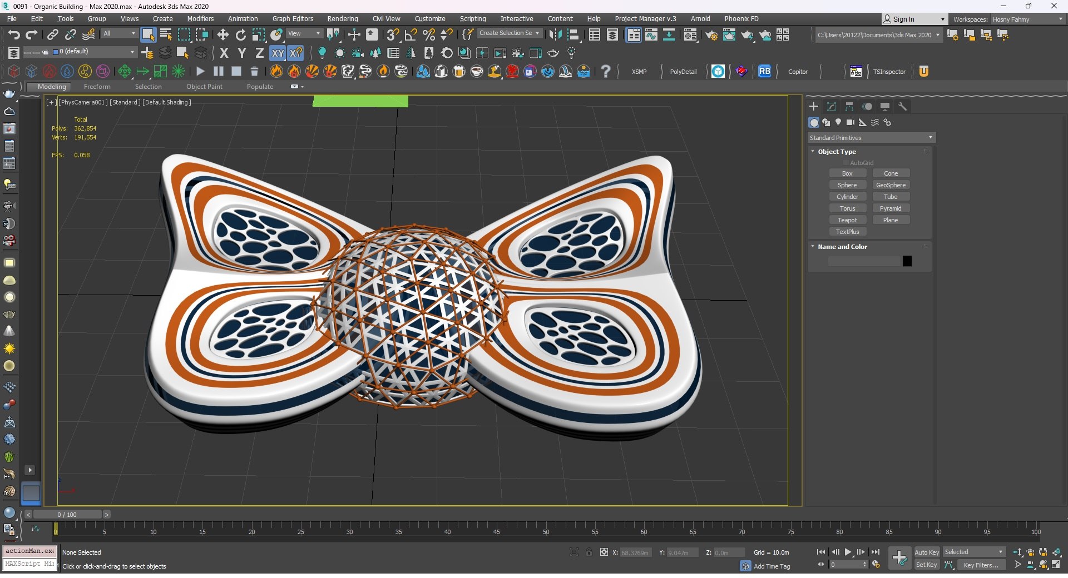Expand the selection filter All dropdown
Viewport: 1068px width, 578px height.
click(x=119, y=34)
